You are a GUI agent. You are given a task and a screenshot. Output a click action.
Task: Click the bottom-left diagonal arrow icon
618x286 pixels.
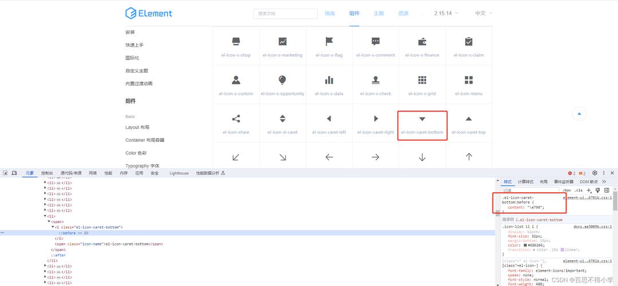(236, 157)
